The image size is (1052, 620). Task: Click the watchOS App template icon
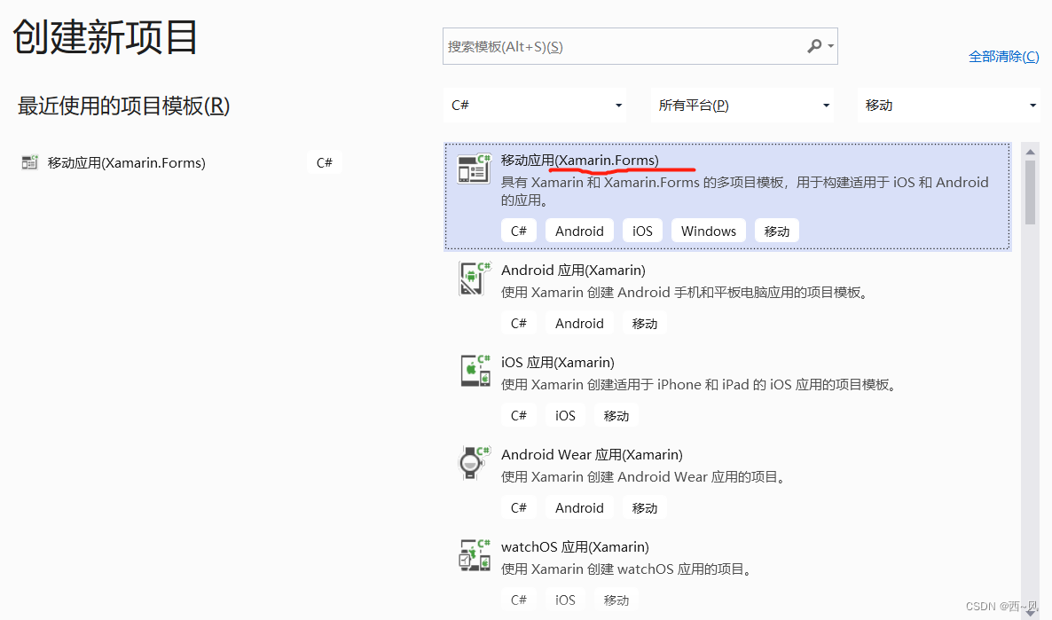[x=475, y=555]
